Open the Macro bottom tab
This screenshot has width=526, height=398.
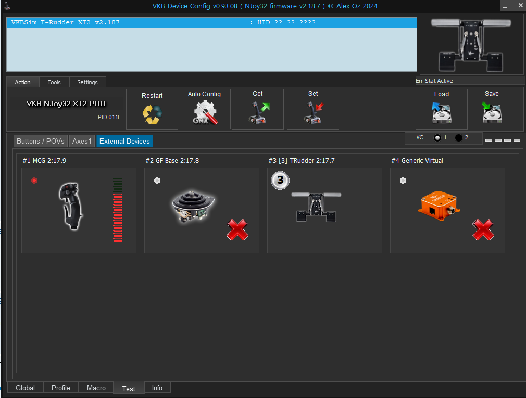coord(96,388)
